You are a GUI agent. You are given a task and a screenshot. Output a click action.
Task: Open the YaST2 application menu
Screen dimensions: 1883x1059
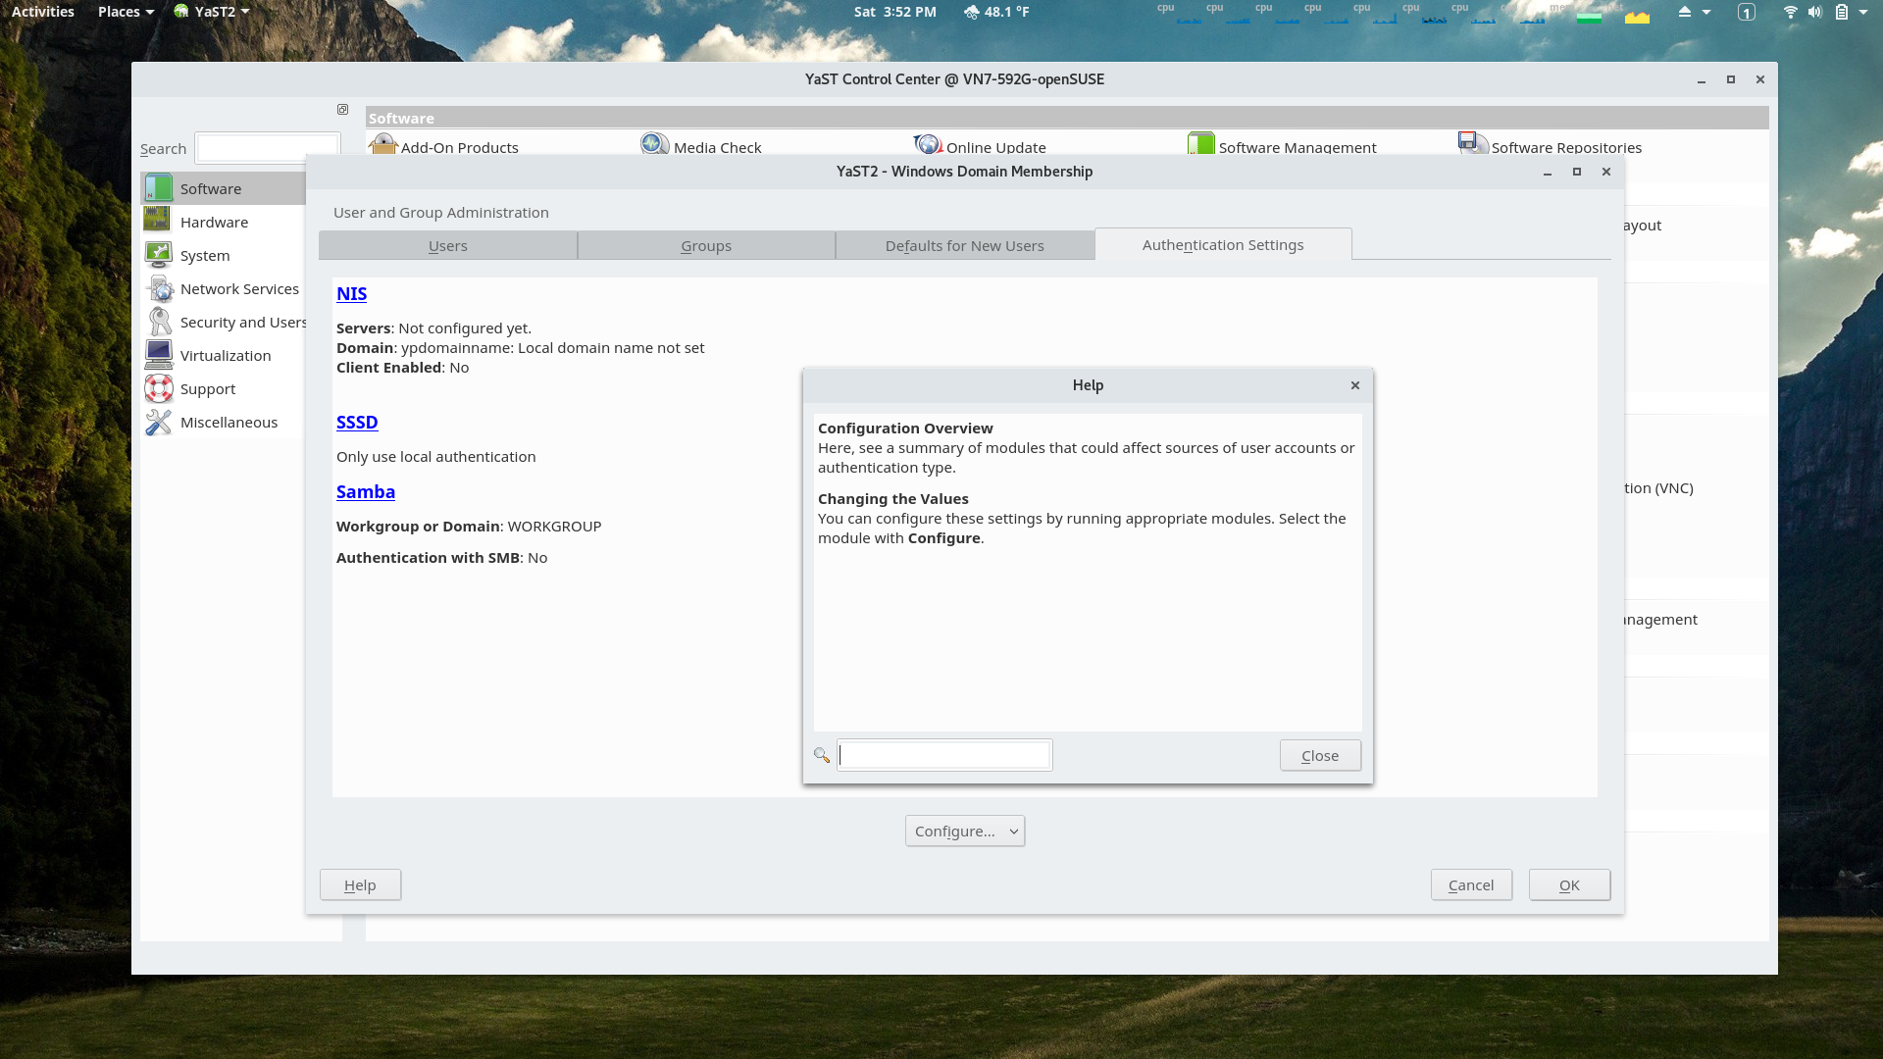212,12
